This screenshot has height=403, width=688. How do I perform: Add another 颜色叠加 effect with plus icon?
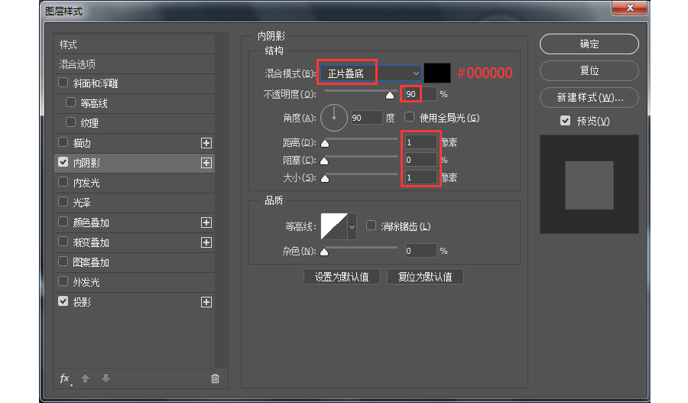[206, 223]
